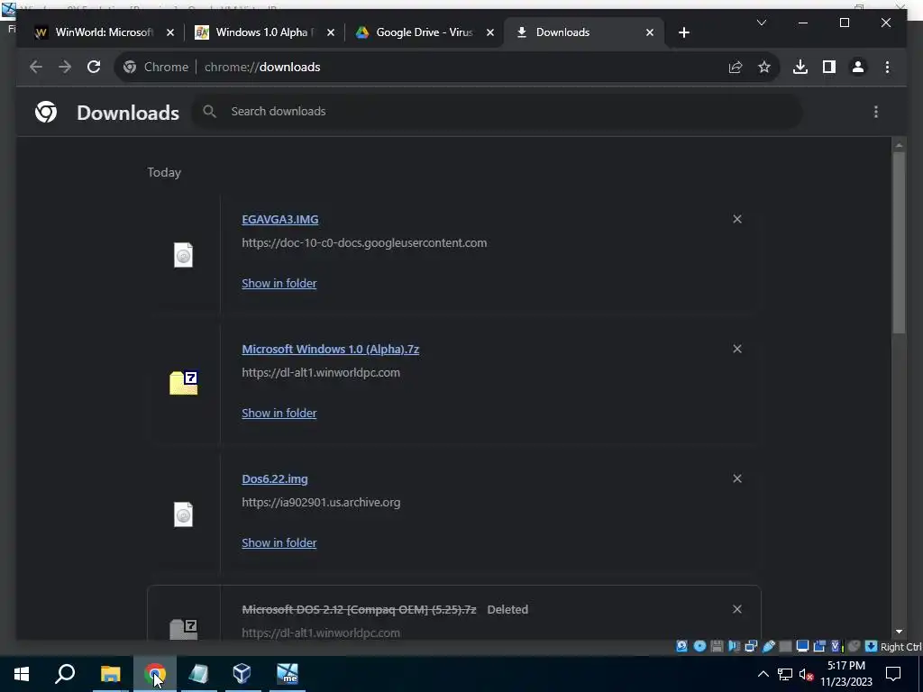Open a new tab with plus button

pos(683,32)
